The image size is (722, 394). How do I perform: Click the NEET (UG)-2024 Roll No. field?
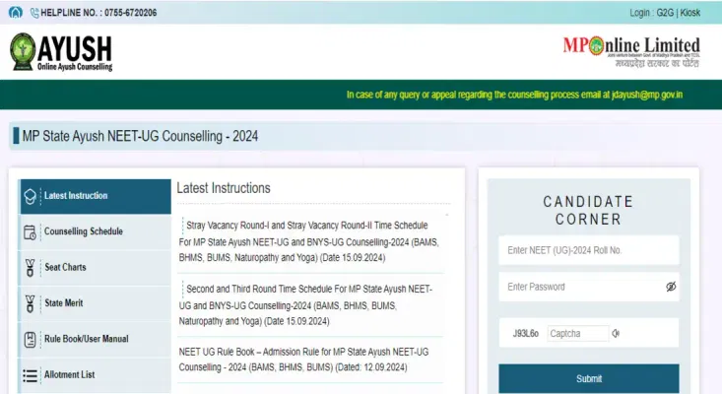pyautogui.click(x=588, y=250)
